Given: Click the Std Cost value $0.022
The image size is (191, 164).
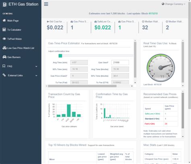Looking at the screenshot, I should coord(55,27).
